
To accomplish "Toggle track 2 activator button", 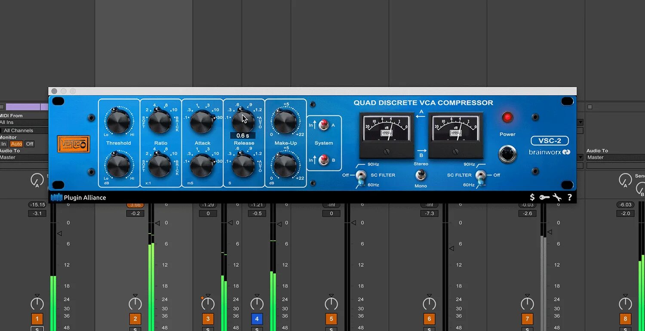I will [135, 319].
